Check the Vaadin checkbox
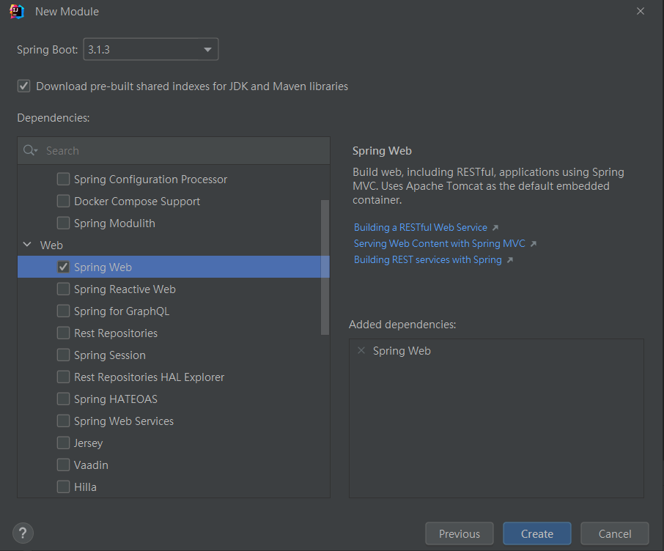This screenshot has width=664, height=551. [63, 465]
